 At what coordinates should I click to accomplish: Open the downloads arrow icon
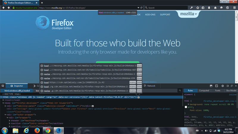click(209, 8)
